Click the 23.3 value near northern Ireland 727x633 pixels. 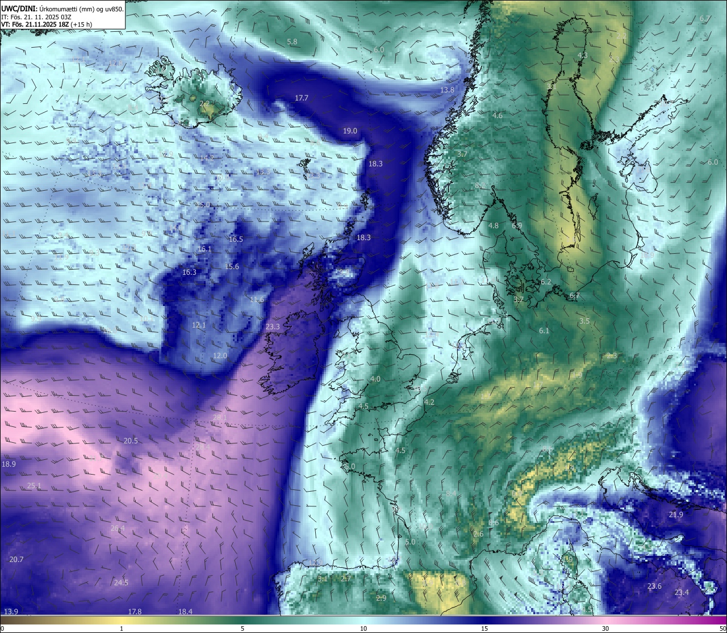pyautogui.click(x=273, y=327)
